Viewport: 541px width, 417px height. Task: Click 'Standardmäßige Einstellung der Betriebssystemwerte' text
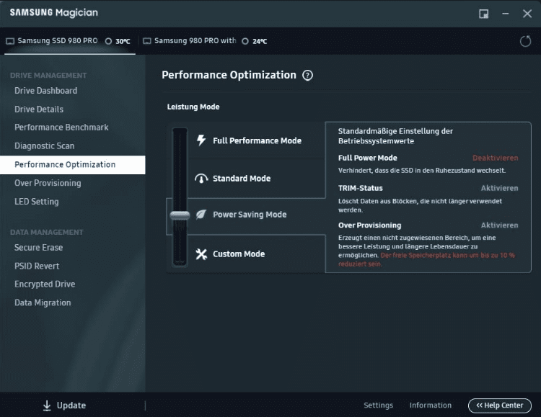coord(395,136)
